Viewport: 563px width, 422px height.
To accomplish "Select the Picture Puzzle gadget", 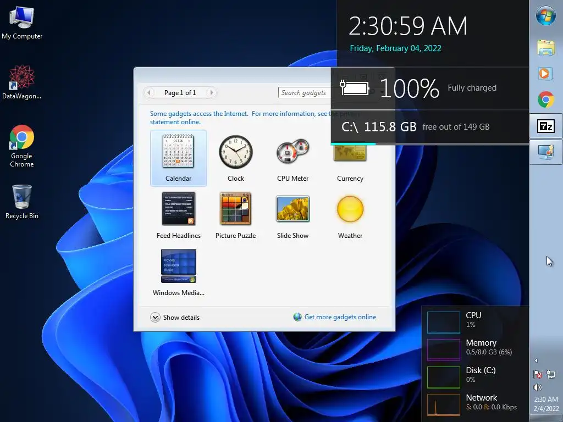I will tap(235, 215).
